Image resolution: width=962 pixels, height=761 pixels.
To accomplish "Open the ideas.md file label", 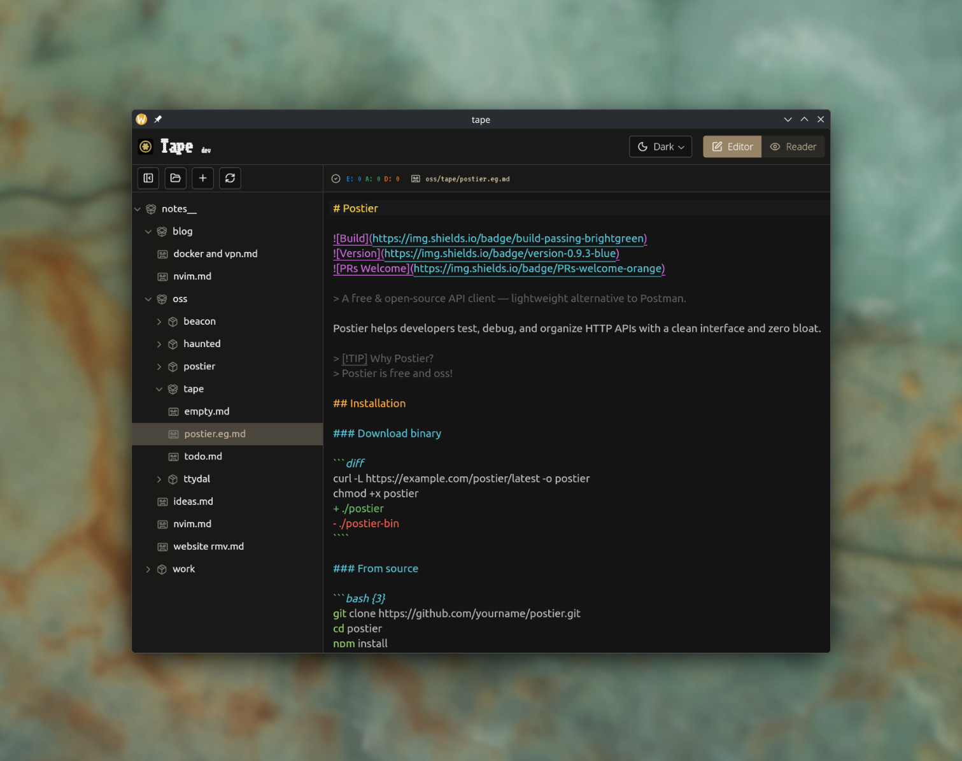I will point(193,502).
